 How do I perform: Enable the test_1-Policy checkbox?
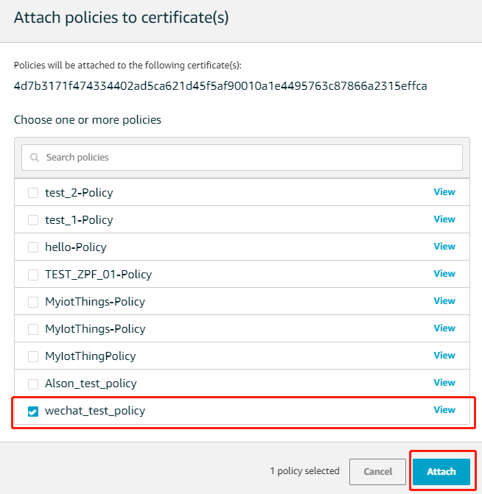[x=33, y=220]
